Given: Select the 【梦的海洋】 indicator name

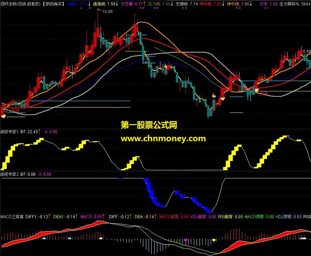Looking at the screenshot, I should tap(54, 4).
